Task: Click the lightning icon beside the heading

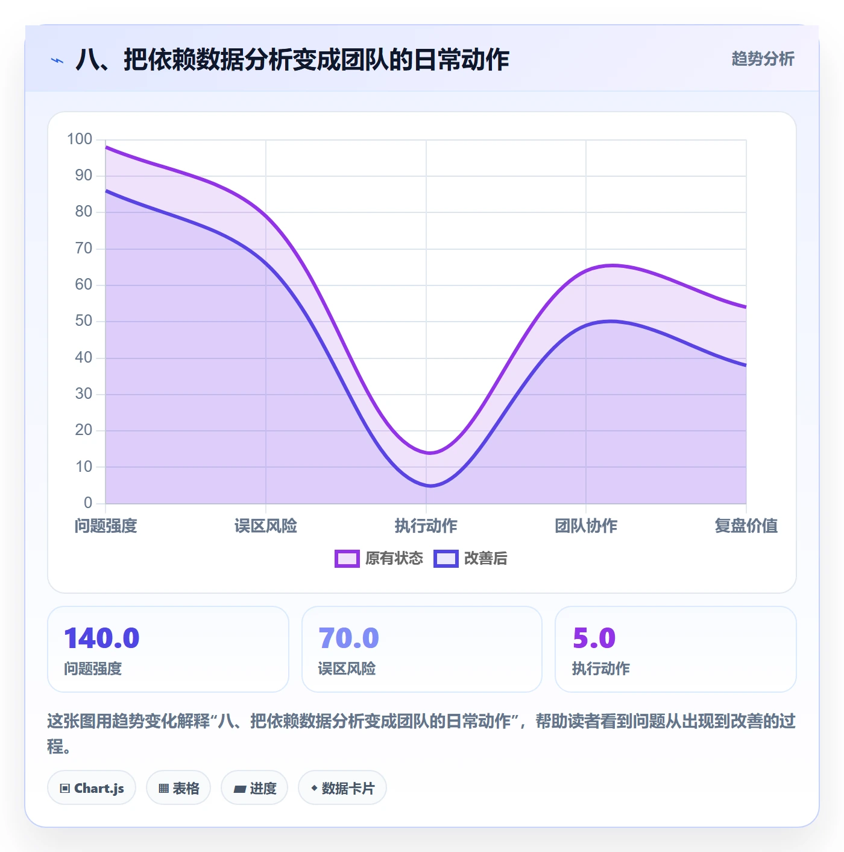Action: tap(57, 60)
